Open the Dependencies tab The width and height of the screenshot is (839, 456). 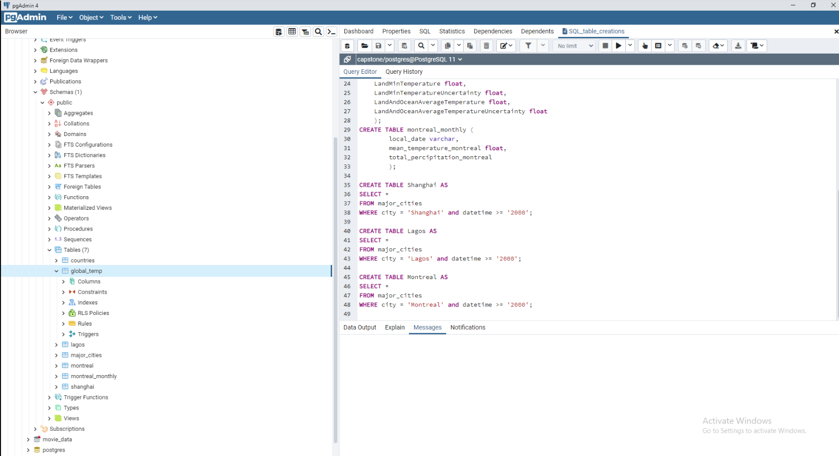(493, 31)
